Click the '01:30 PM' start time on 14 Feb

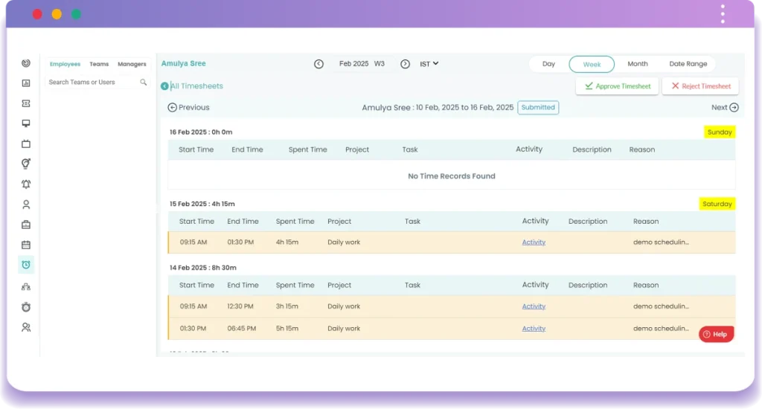pyautogui.click(x=193, y=329)
